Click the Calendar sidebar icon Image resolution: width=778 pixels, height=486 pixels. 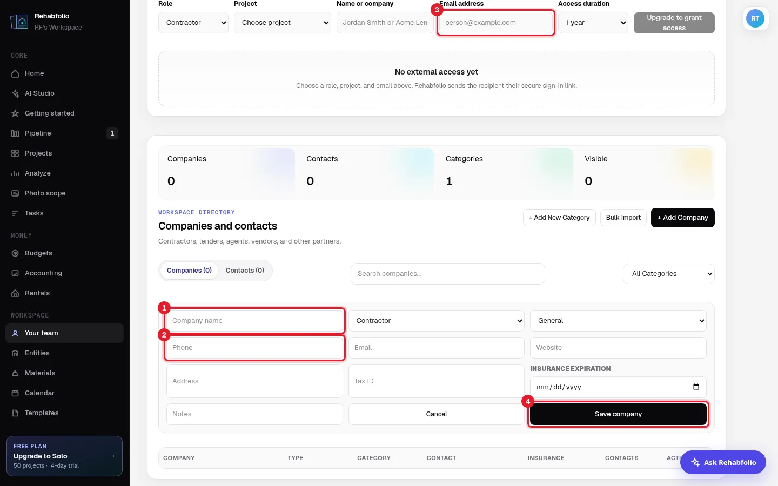click(x=15, y=393)
